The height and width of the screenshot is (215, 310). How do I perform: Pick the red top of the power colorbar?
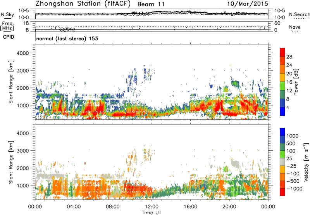282,51
